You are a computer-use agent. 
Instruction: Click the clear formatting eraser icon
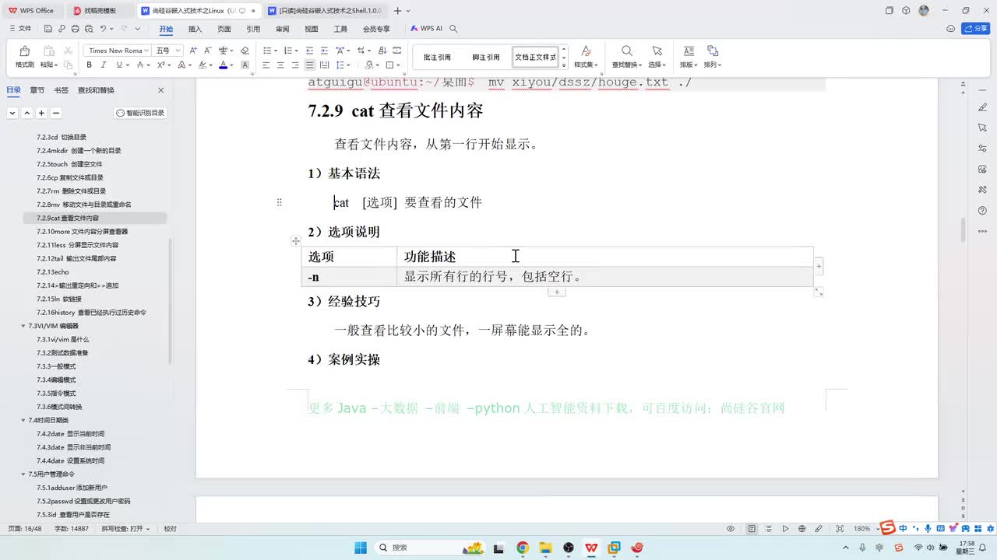[x=245, y=51]
